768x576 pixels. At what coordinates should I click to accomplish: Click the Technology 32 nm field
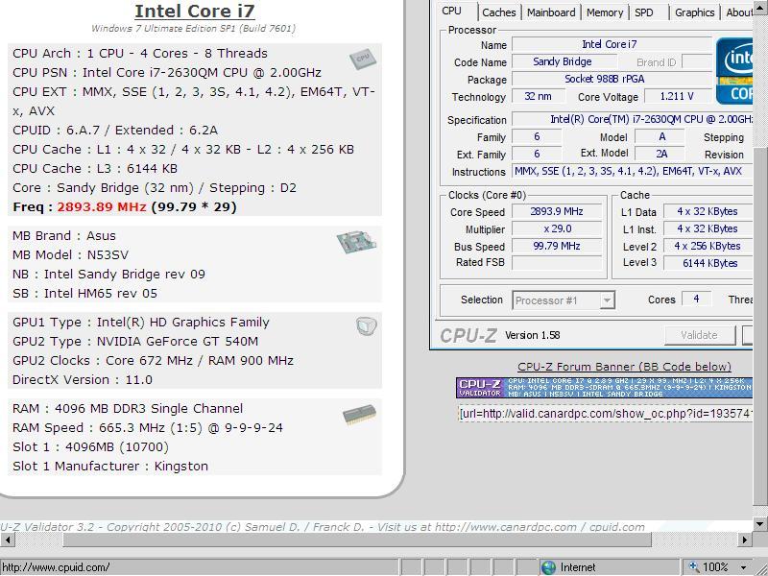[539, 97]
